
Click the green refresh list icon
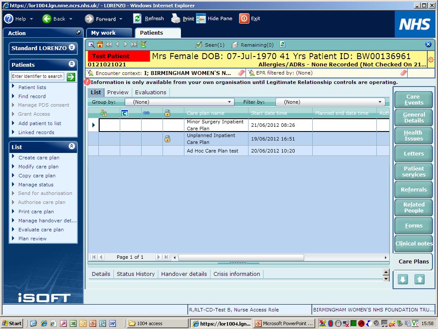(282, 44)
